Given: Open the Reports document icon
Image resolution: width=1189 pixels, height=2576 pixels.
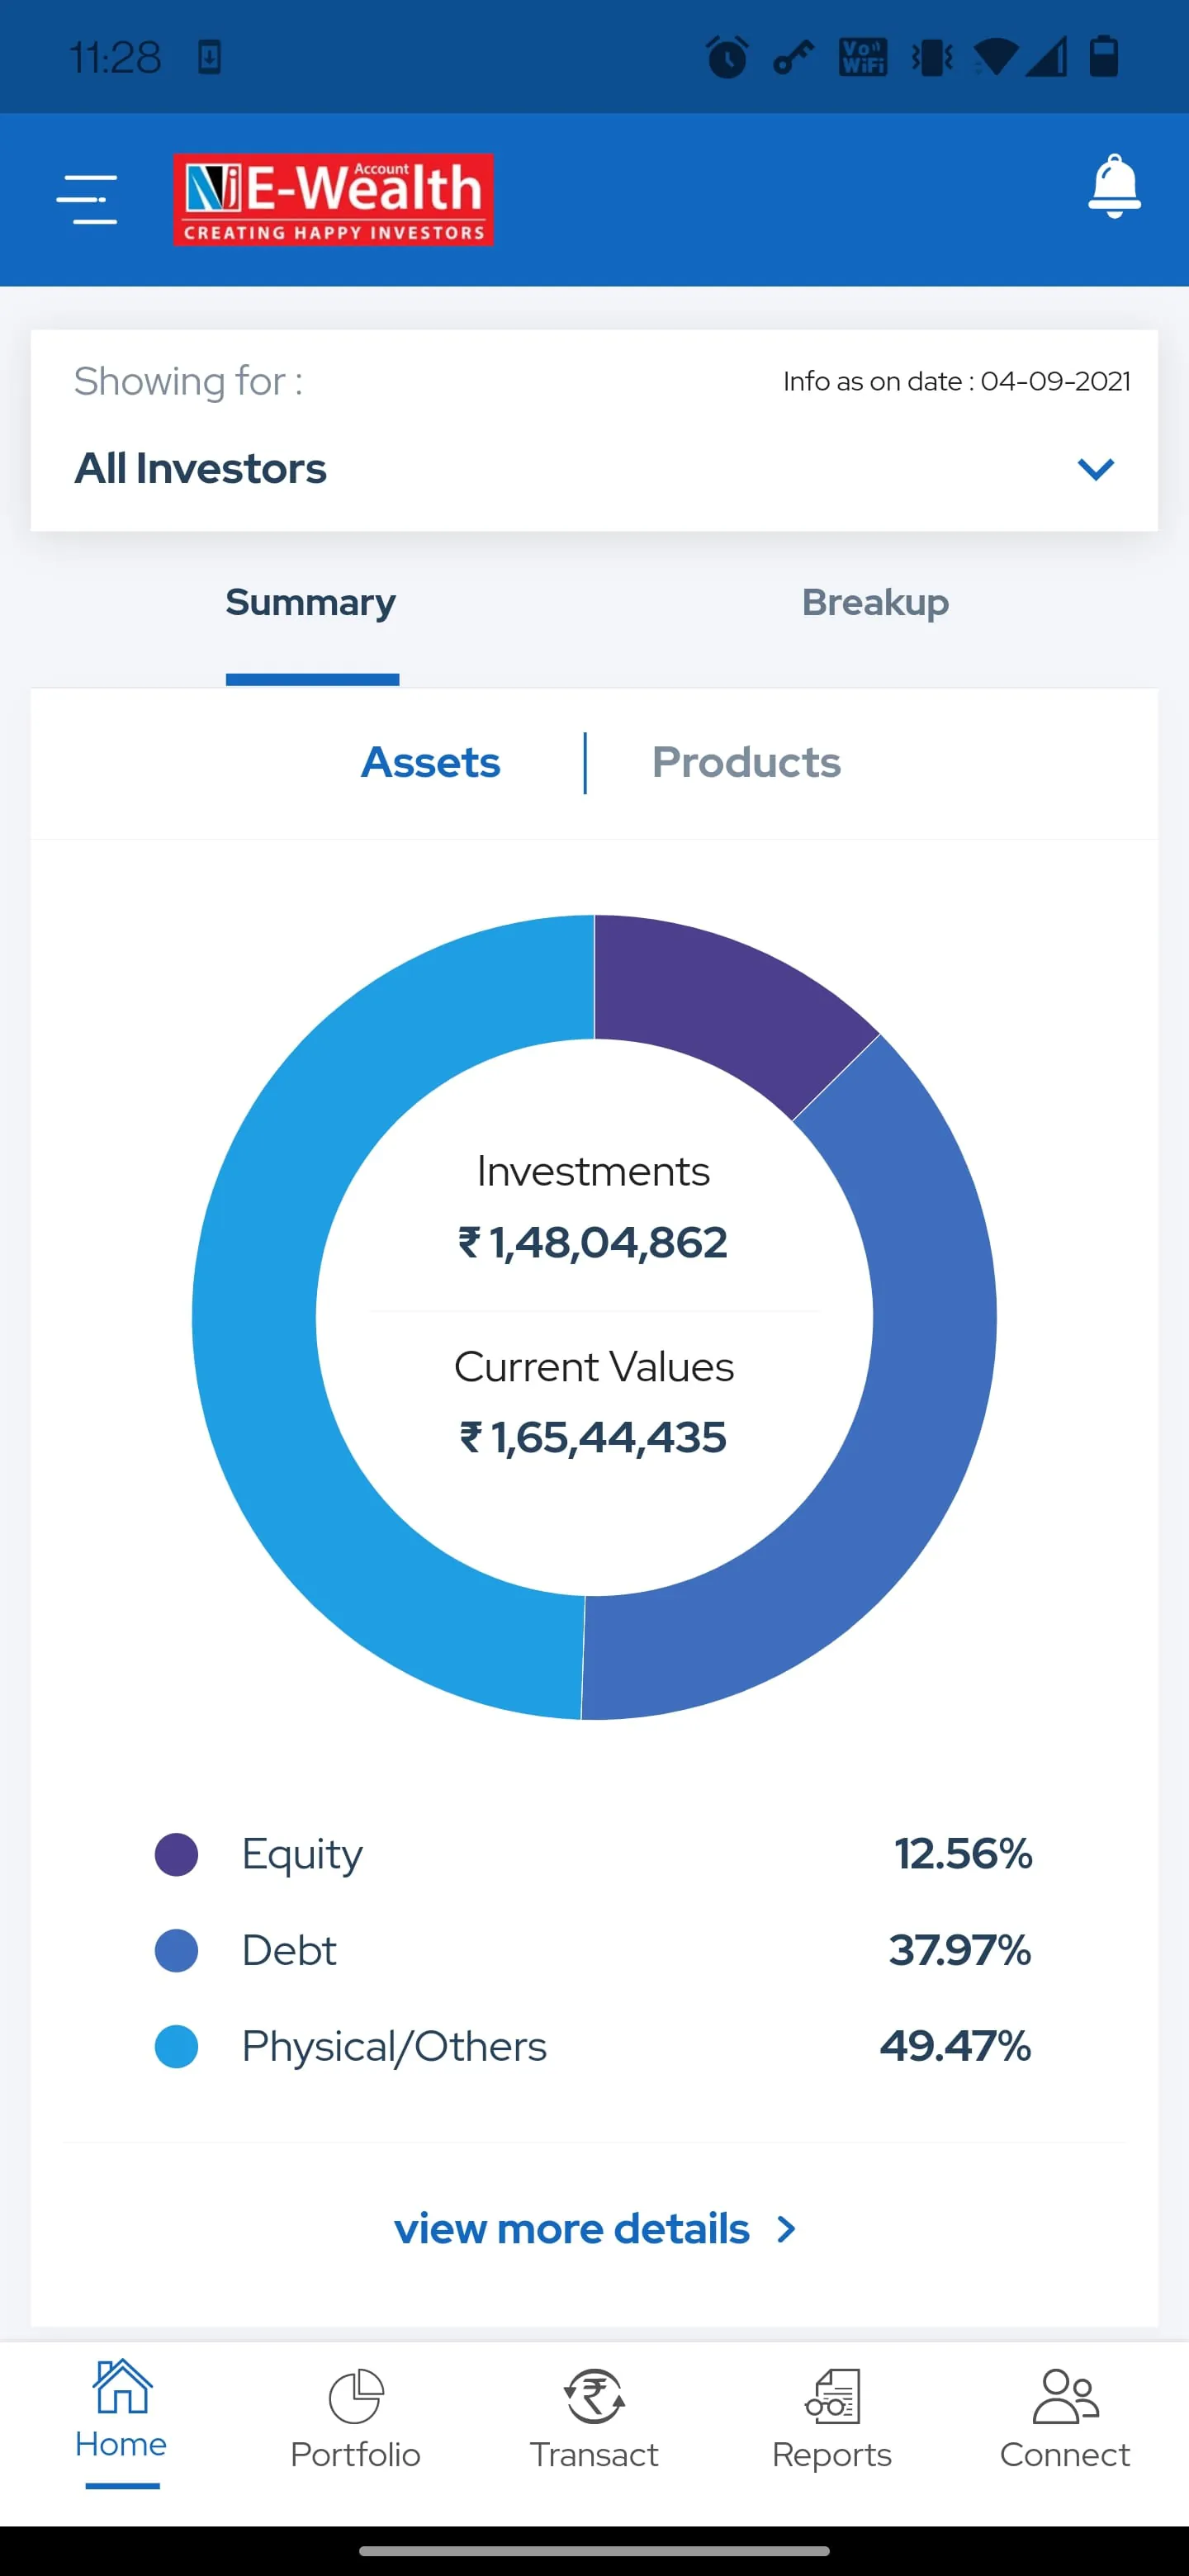Looking at the screenshot, I should pos(832,2396).
